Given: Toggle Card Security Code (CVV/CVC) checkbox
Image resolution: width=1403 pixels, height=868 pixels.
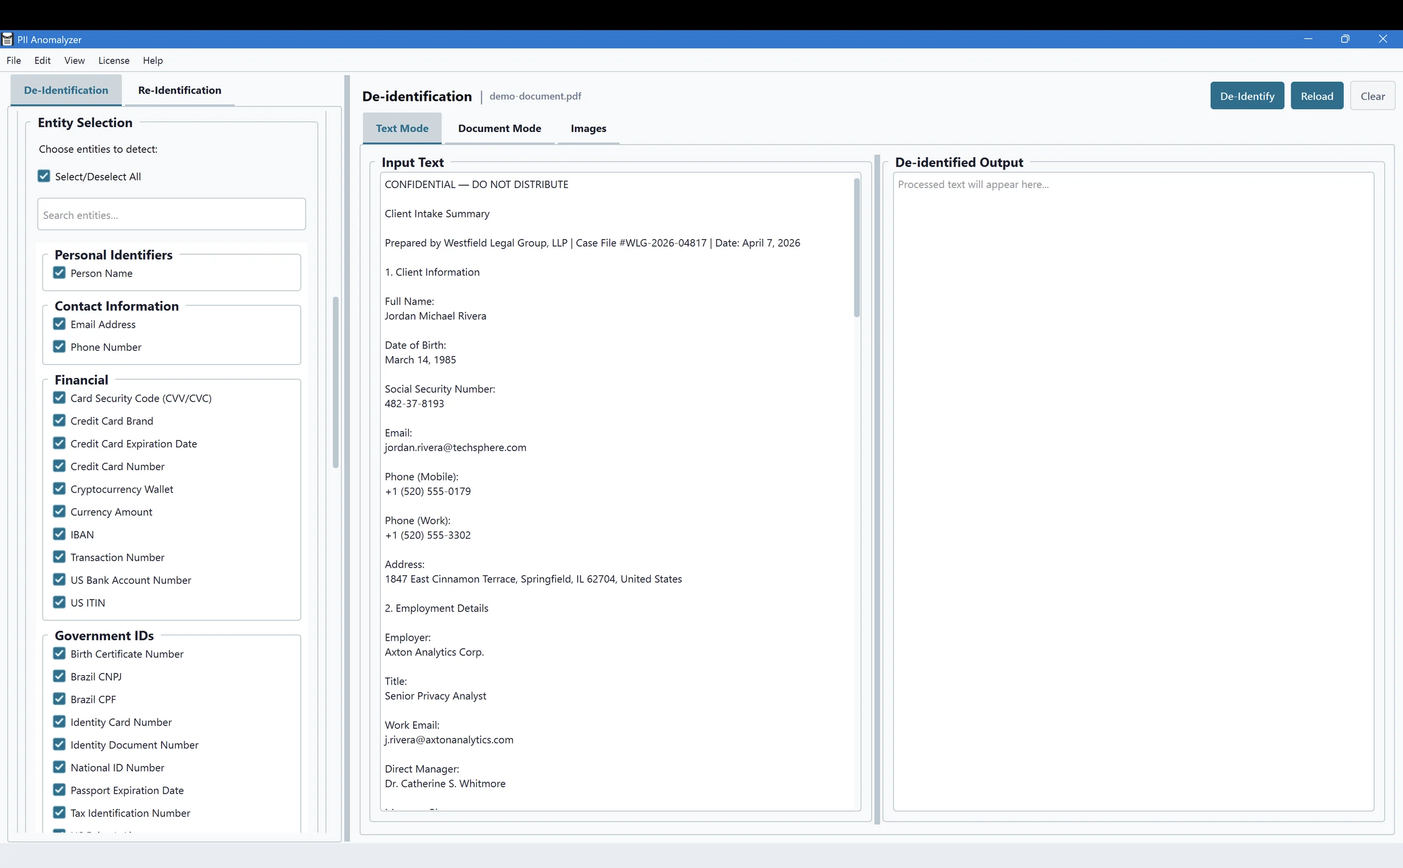Looking at the screenshot, I should [x=59, y=397].
